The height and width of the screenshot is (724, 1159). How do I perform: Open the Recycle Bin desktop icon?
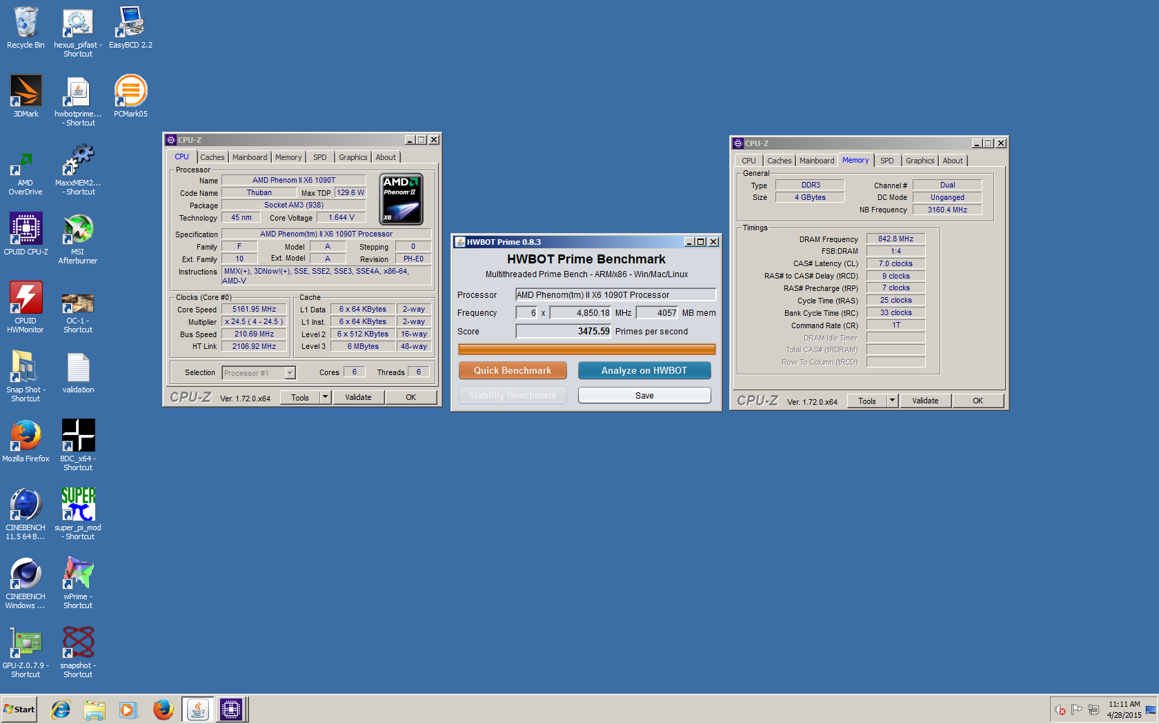26,28
